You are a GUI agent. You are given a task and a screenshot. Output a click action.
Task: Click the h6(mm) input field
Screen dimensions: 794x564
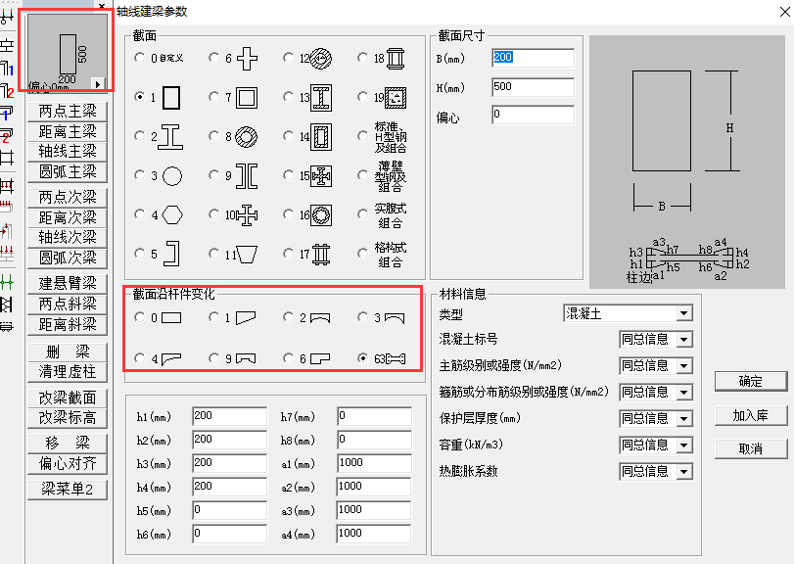click(x=229, y=533)
